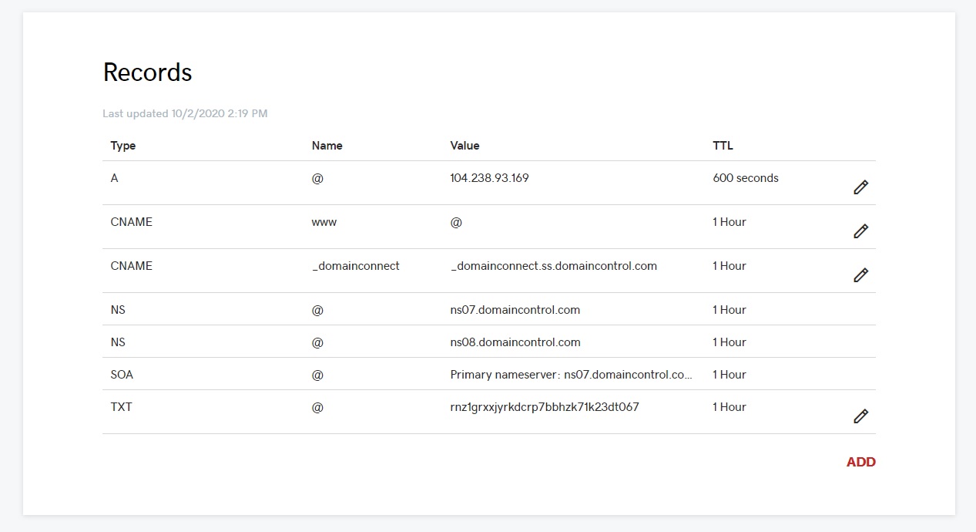
Task: Click the Last updated timestamp text
Action: (x=185, y=114)
